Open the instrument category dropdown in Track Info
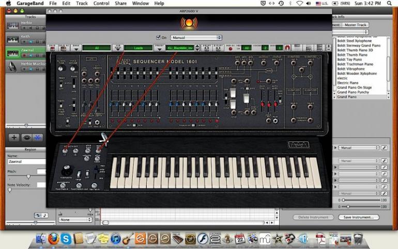Screen dimensions: 398x249 (x=350, y=32)
